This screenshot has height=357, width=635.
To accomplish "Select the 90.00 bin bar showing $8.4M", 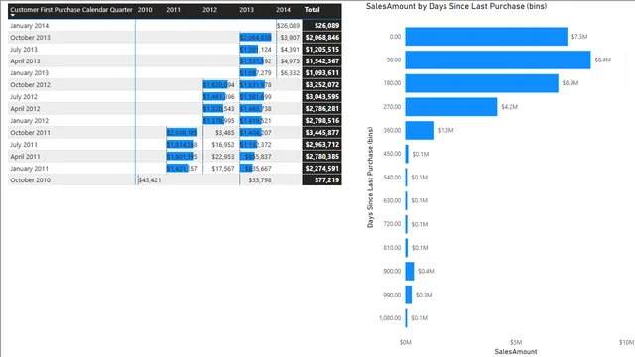I will click(498, 59).
